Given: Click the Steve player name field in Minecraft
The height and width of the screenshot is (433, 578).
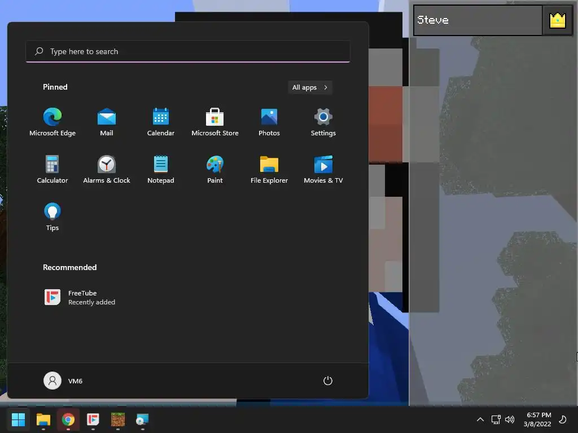Looking at the screenshot, I should [478, 20].
